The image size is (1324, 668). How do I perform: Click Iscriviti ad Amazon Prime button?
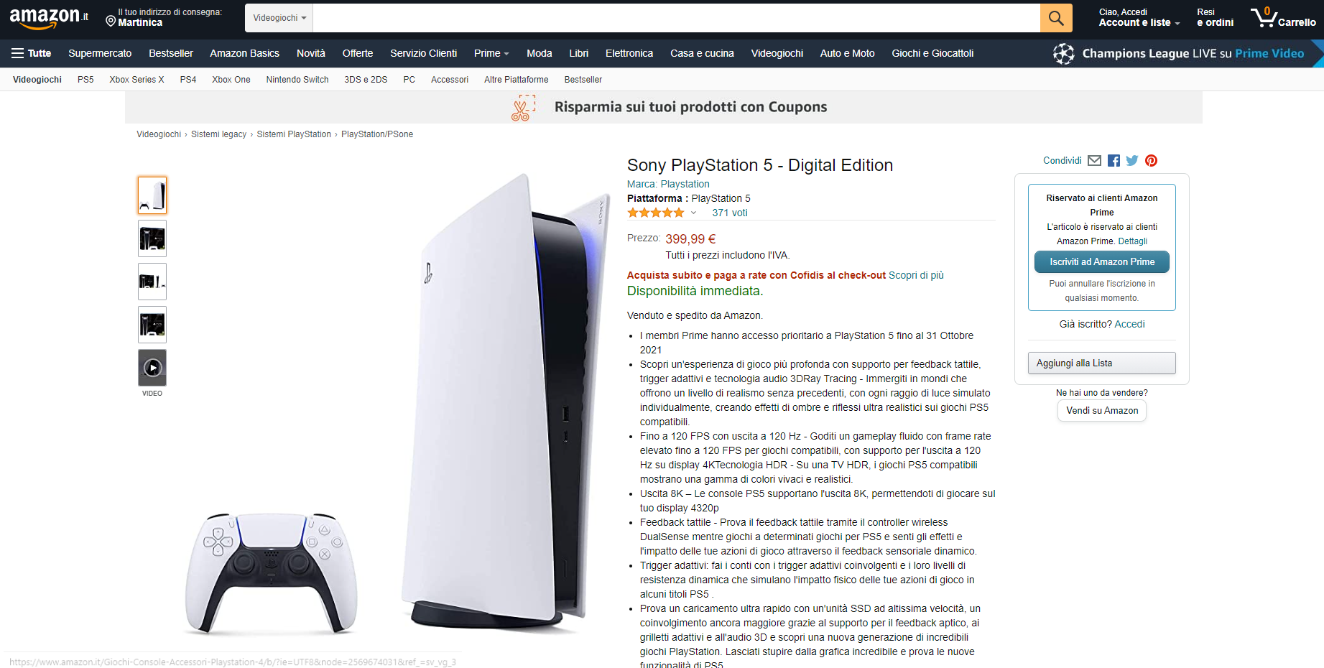[x=1102, y=262]
